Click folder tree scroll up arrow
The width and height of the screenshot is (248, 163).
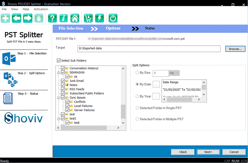pyautogui.click(x=123, y=69)
